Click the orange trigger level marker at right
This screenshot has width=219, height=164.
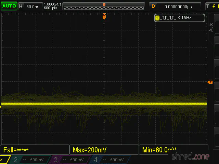pos(210,82)
